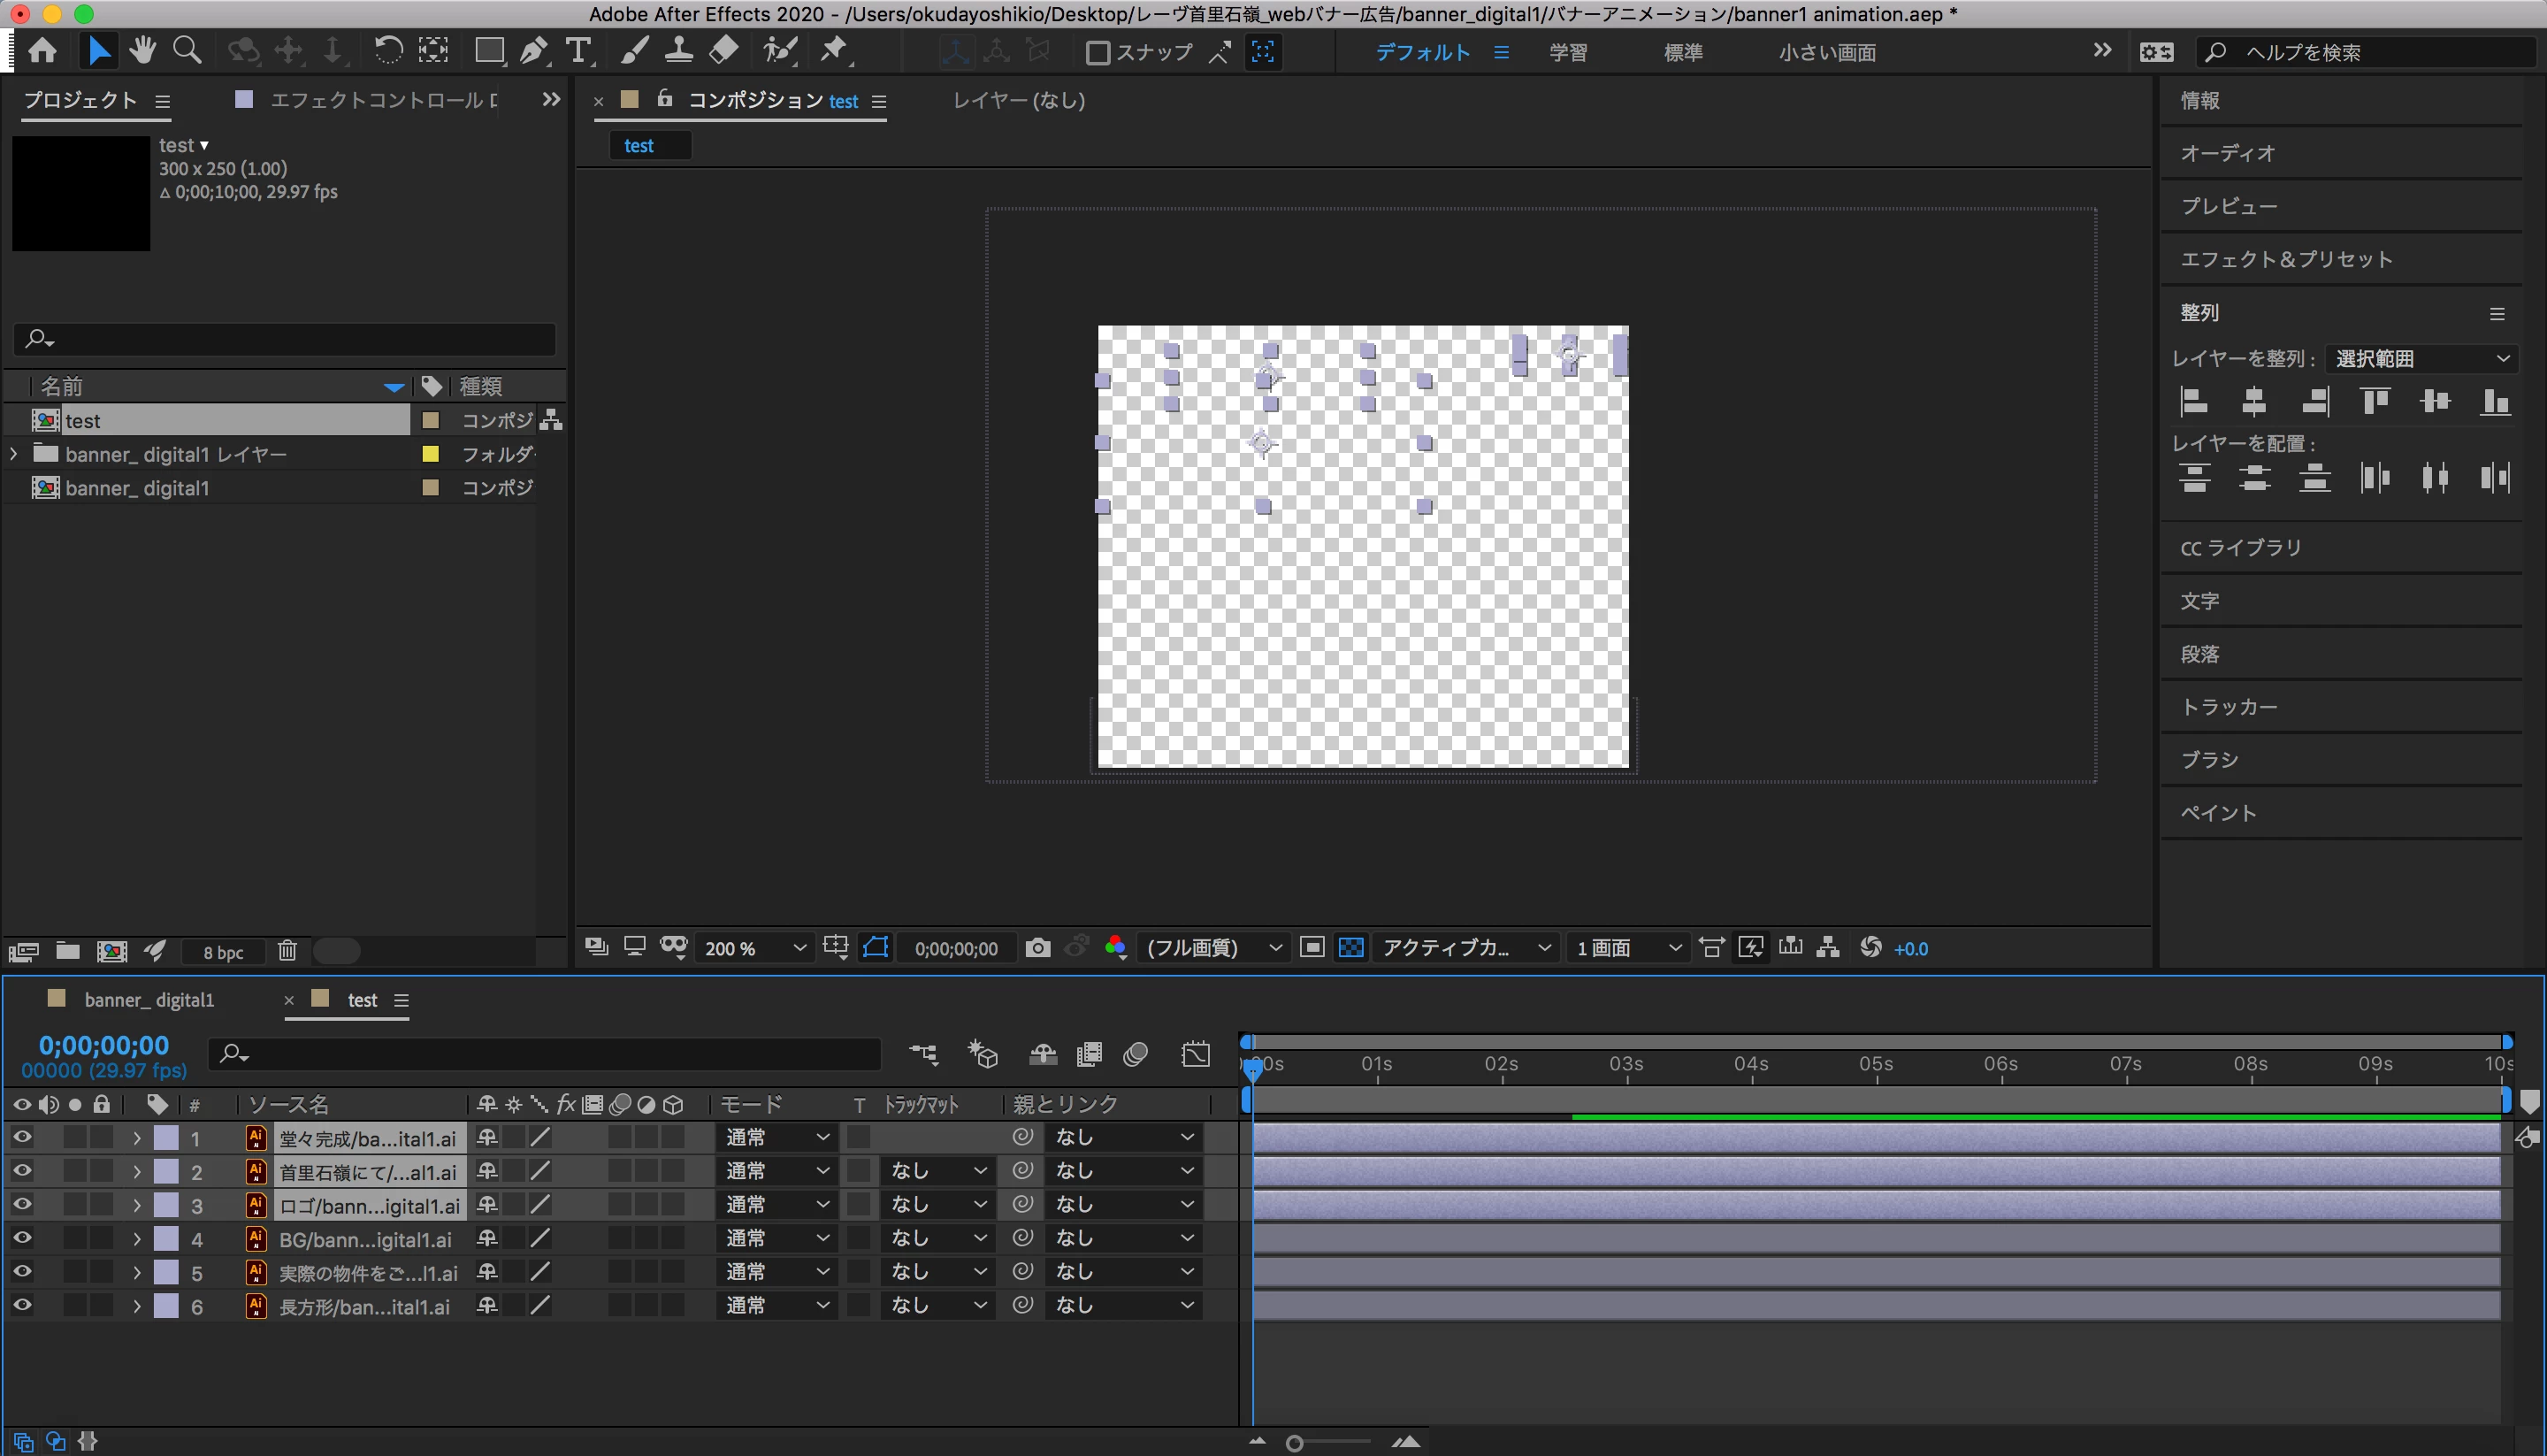This screenshot has height=1456, width=2547.
Task: Expand the banner_digital1 レイヤー folder
Action: tap(14, 454)
